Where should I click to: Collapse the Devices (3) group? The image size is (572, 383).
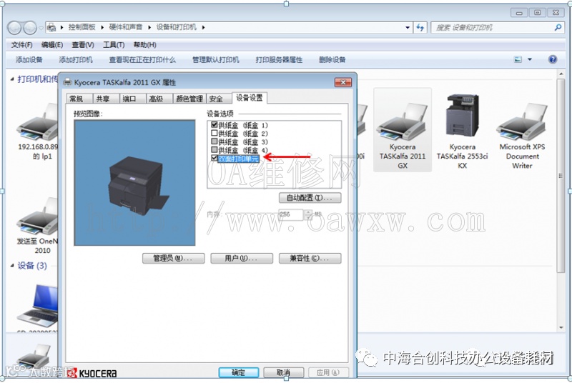point(12,266)
